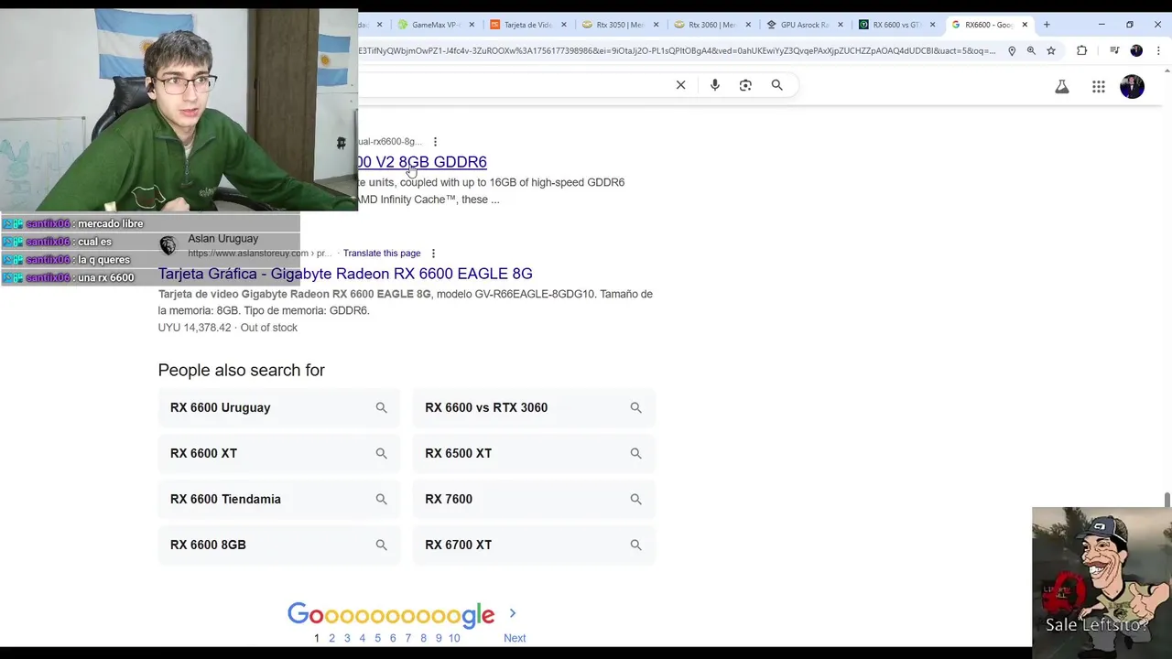Image resolution: width=1172 pixels, height=659 pixels.
Task: Close the RX6600 Google tab
Action: 1025,25
